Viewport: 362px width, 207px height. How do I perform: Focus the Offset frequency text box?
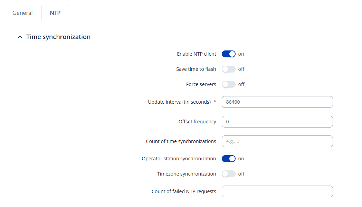pos(277,122)
